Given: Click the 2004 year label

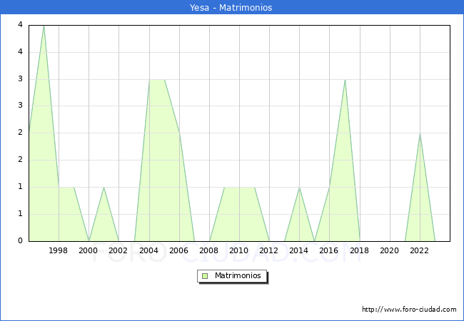Looking at the screenshot, I should point(148,250).
